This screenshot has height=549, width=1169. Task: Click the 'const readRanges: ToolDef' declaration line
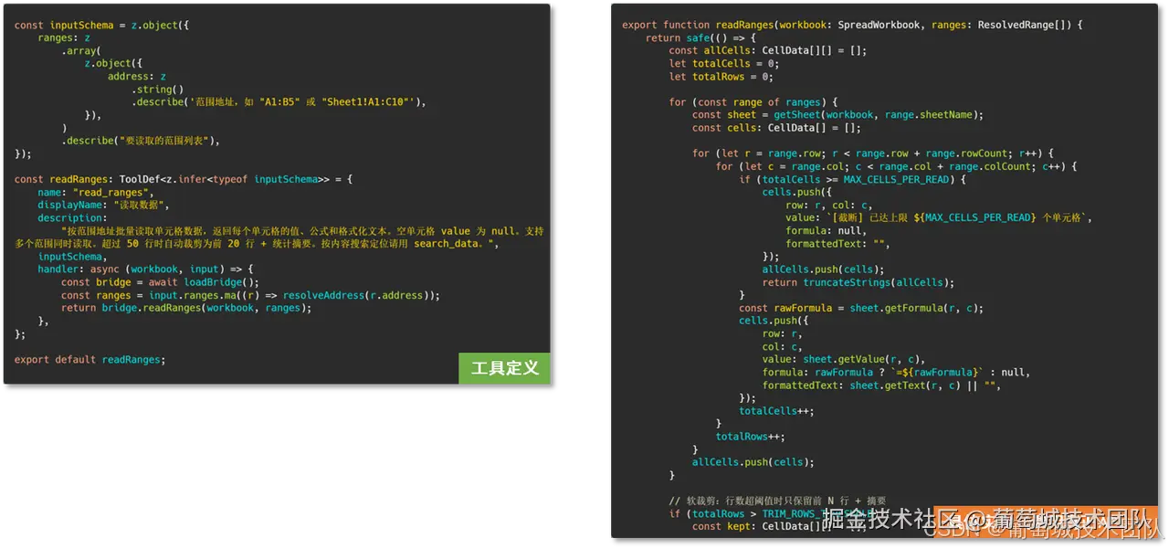[184, 180]
